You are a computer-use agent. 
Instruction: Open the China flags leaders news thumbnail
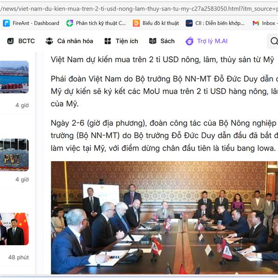(x=14, y=229)
